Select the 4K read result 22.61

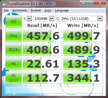pyautogui.click(x=42, y=64)
